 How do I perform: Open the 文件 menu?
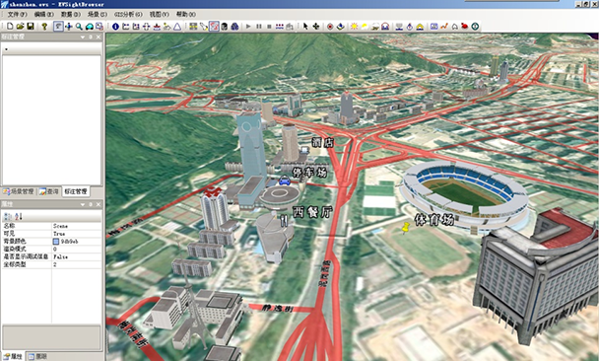click(x=17, y=14)
